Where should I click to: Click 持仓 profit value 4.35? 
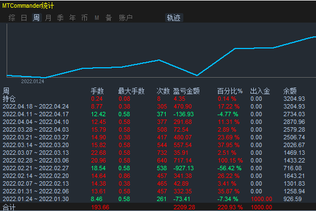click(x=179, y=99)
